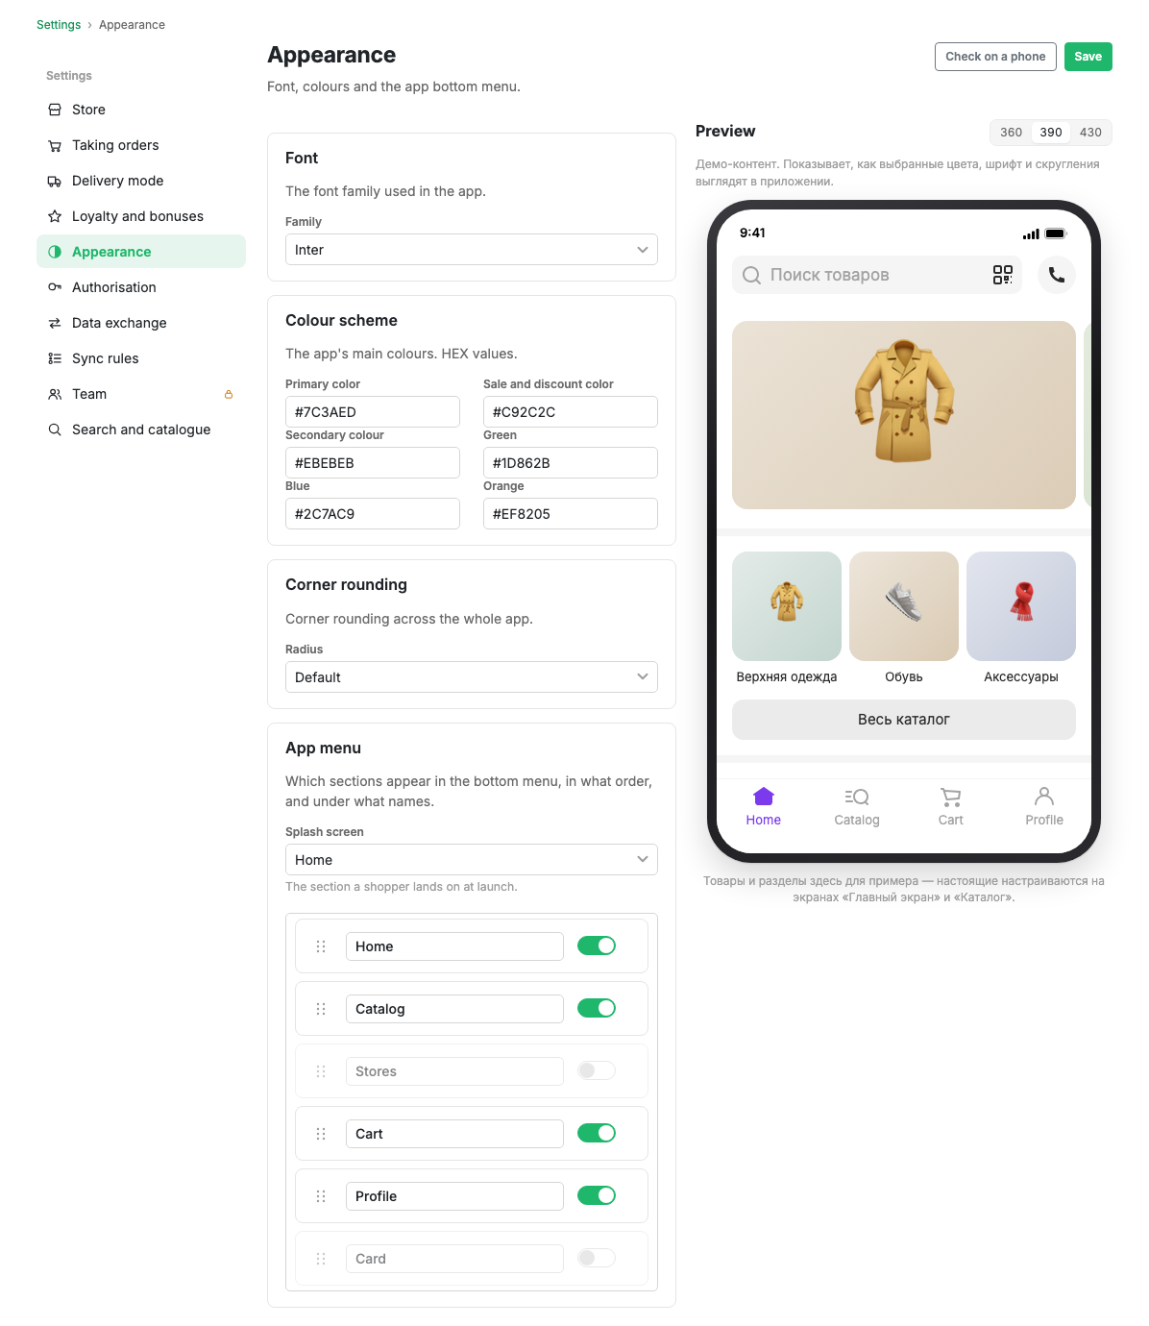This screenshot has height=1326, width=1149.
Task: Edit the Primary color hex field
Action: pos(373,412)
